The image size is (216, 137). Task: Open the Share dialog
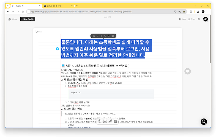pos(192,19)
